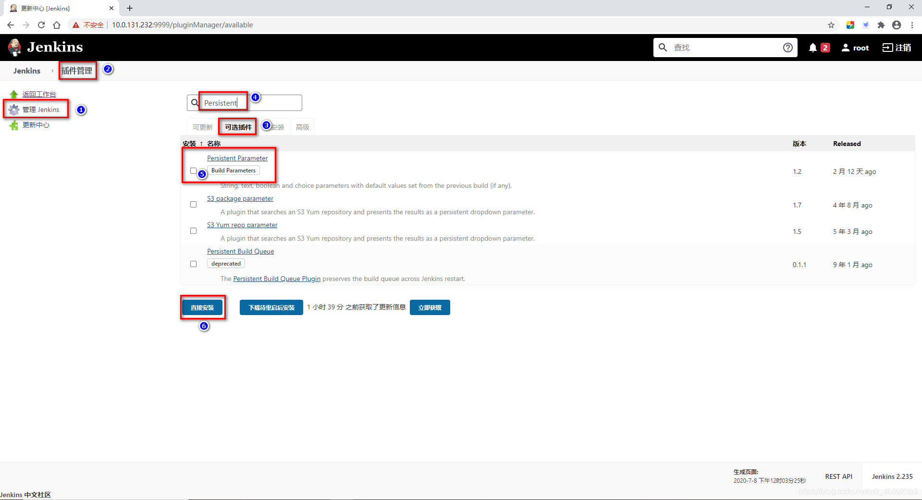Click the red notification count badge

(825, 48)
